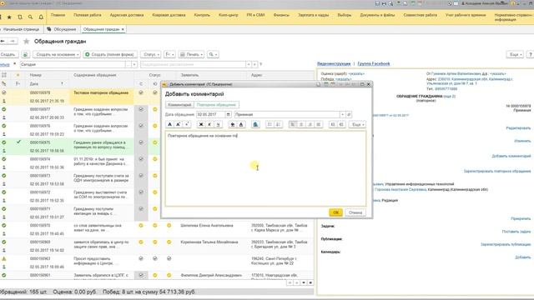Toggle italic formatting К
534x300 pixels.
pos(209,124)
